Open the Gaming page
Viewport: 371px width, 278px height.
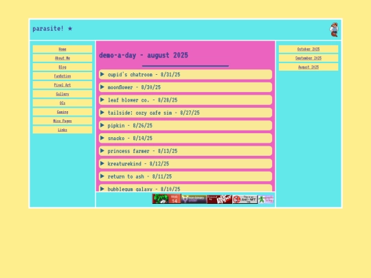pyautogui.click(x=63, y=112)
